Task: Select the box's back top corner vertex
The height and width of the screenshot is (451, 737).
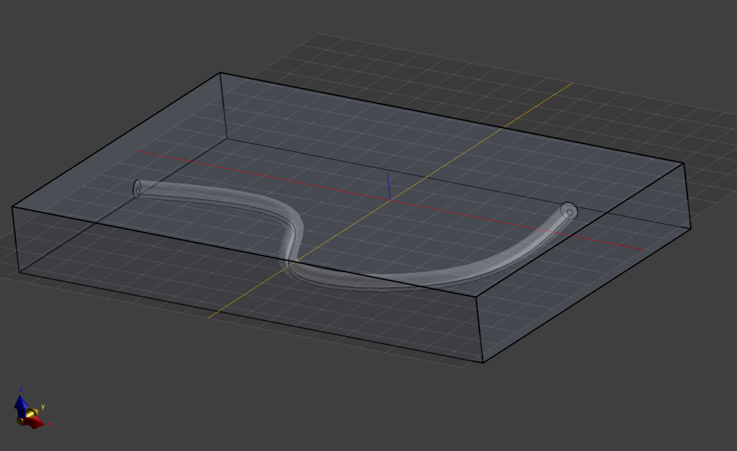Action: [221, 73]
